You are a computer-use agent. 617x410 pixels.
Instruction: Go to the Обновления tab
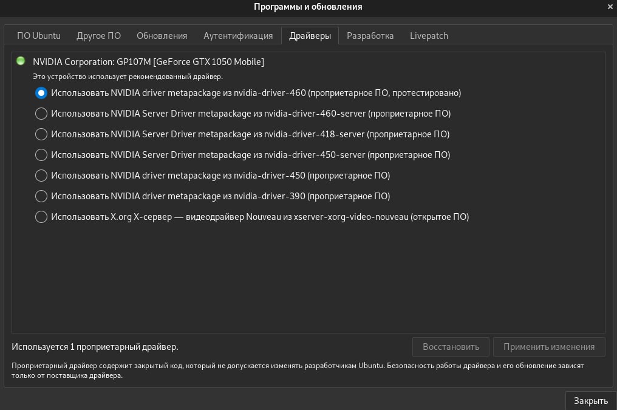[162, 36]
